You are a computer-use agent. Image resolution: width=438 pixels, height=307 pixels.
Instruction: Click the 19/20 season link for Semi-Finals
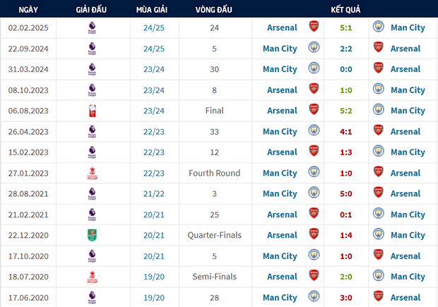pos(154,277)
